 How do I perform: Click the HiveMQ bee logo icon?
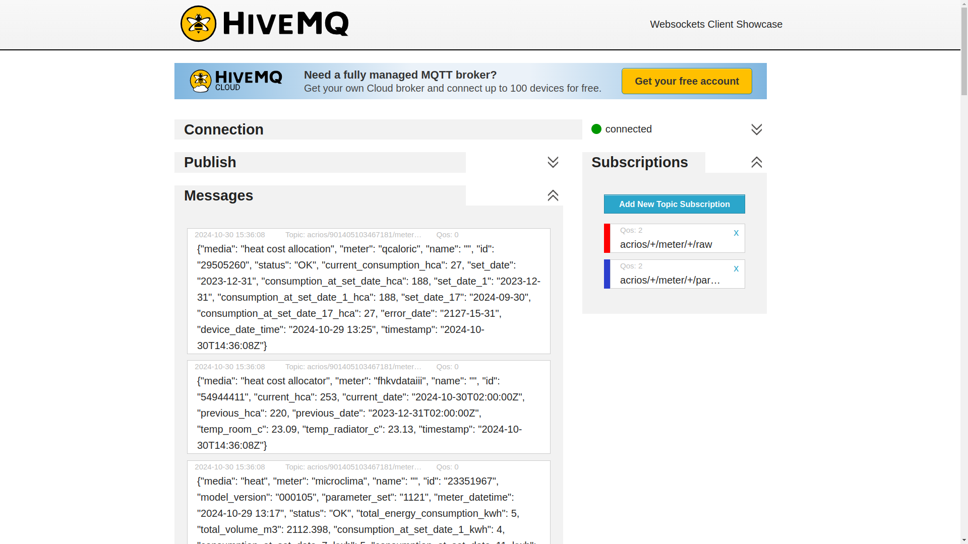coord(198,24)
